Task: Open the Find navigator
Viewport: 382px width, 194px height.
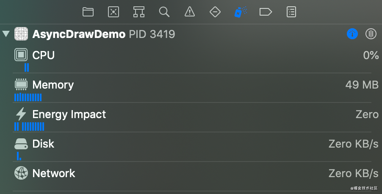Action: [x=164, y=12]
